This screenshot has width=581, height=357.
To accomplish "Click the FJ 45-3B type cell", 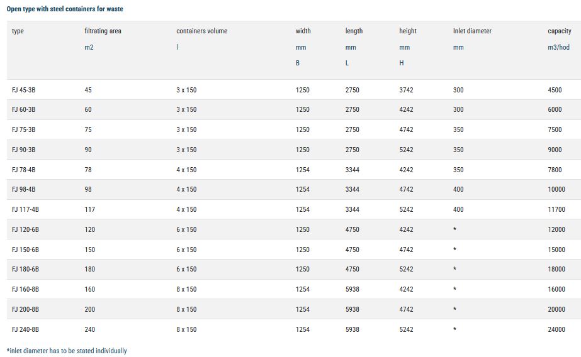I will [x=24, y=90].
